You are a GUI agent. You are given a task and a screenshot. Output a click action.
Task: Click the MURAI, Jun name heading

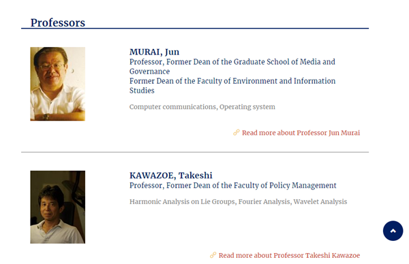click(x=155, y=52)
